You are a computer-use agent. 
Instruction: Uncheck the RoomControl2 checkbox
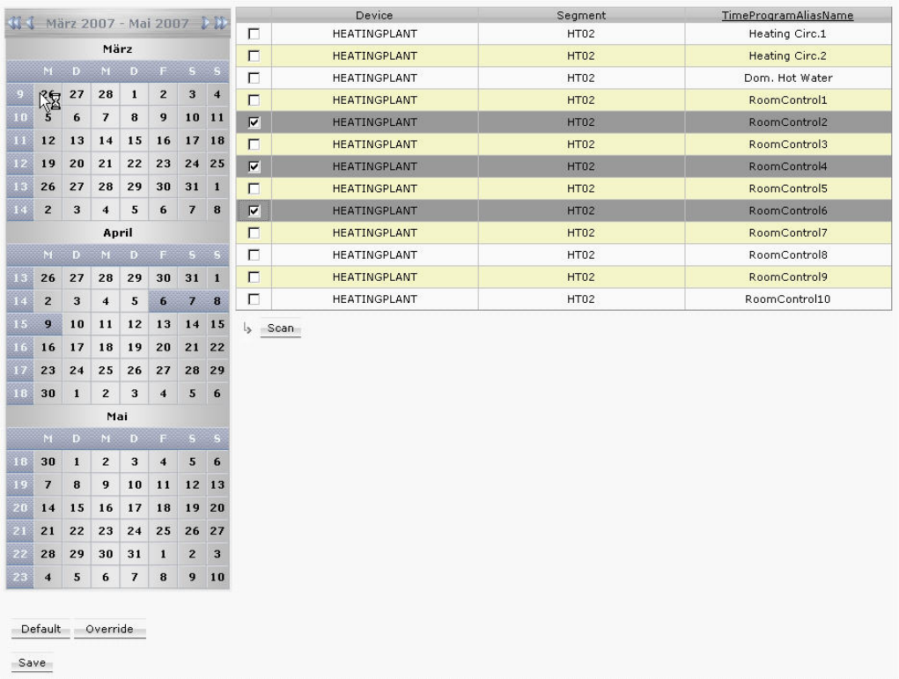pyautogui.click(x=254, y=122)
